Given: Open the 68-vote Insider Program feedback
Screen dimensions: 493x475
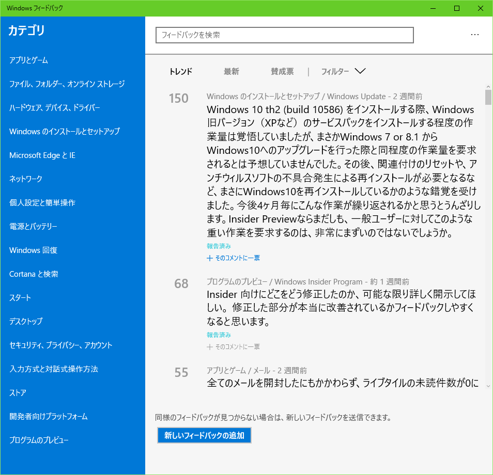Looking at the screenshot, I should click(x=341, y=308).
